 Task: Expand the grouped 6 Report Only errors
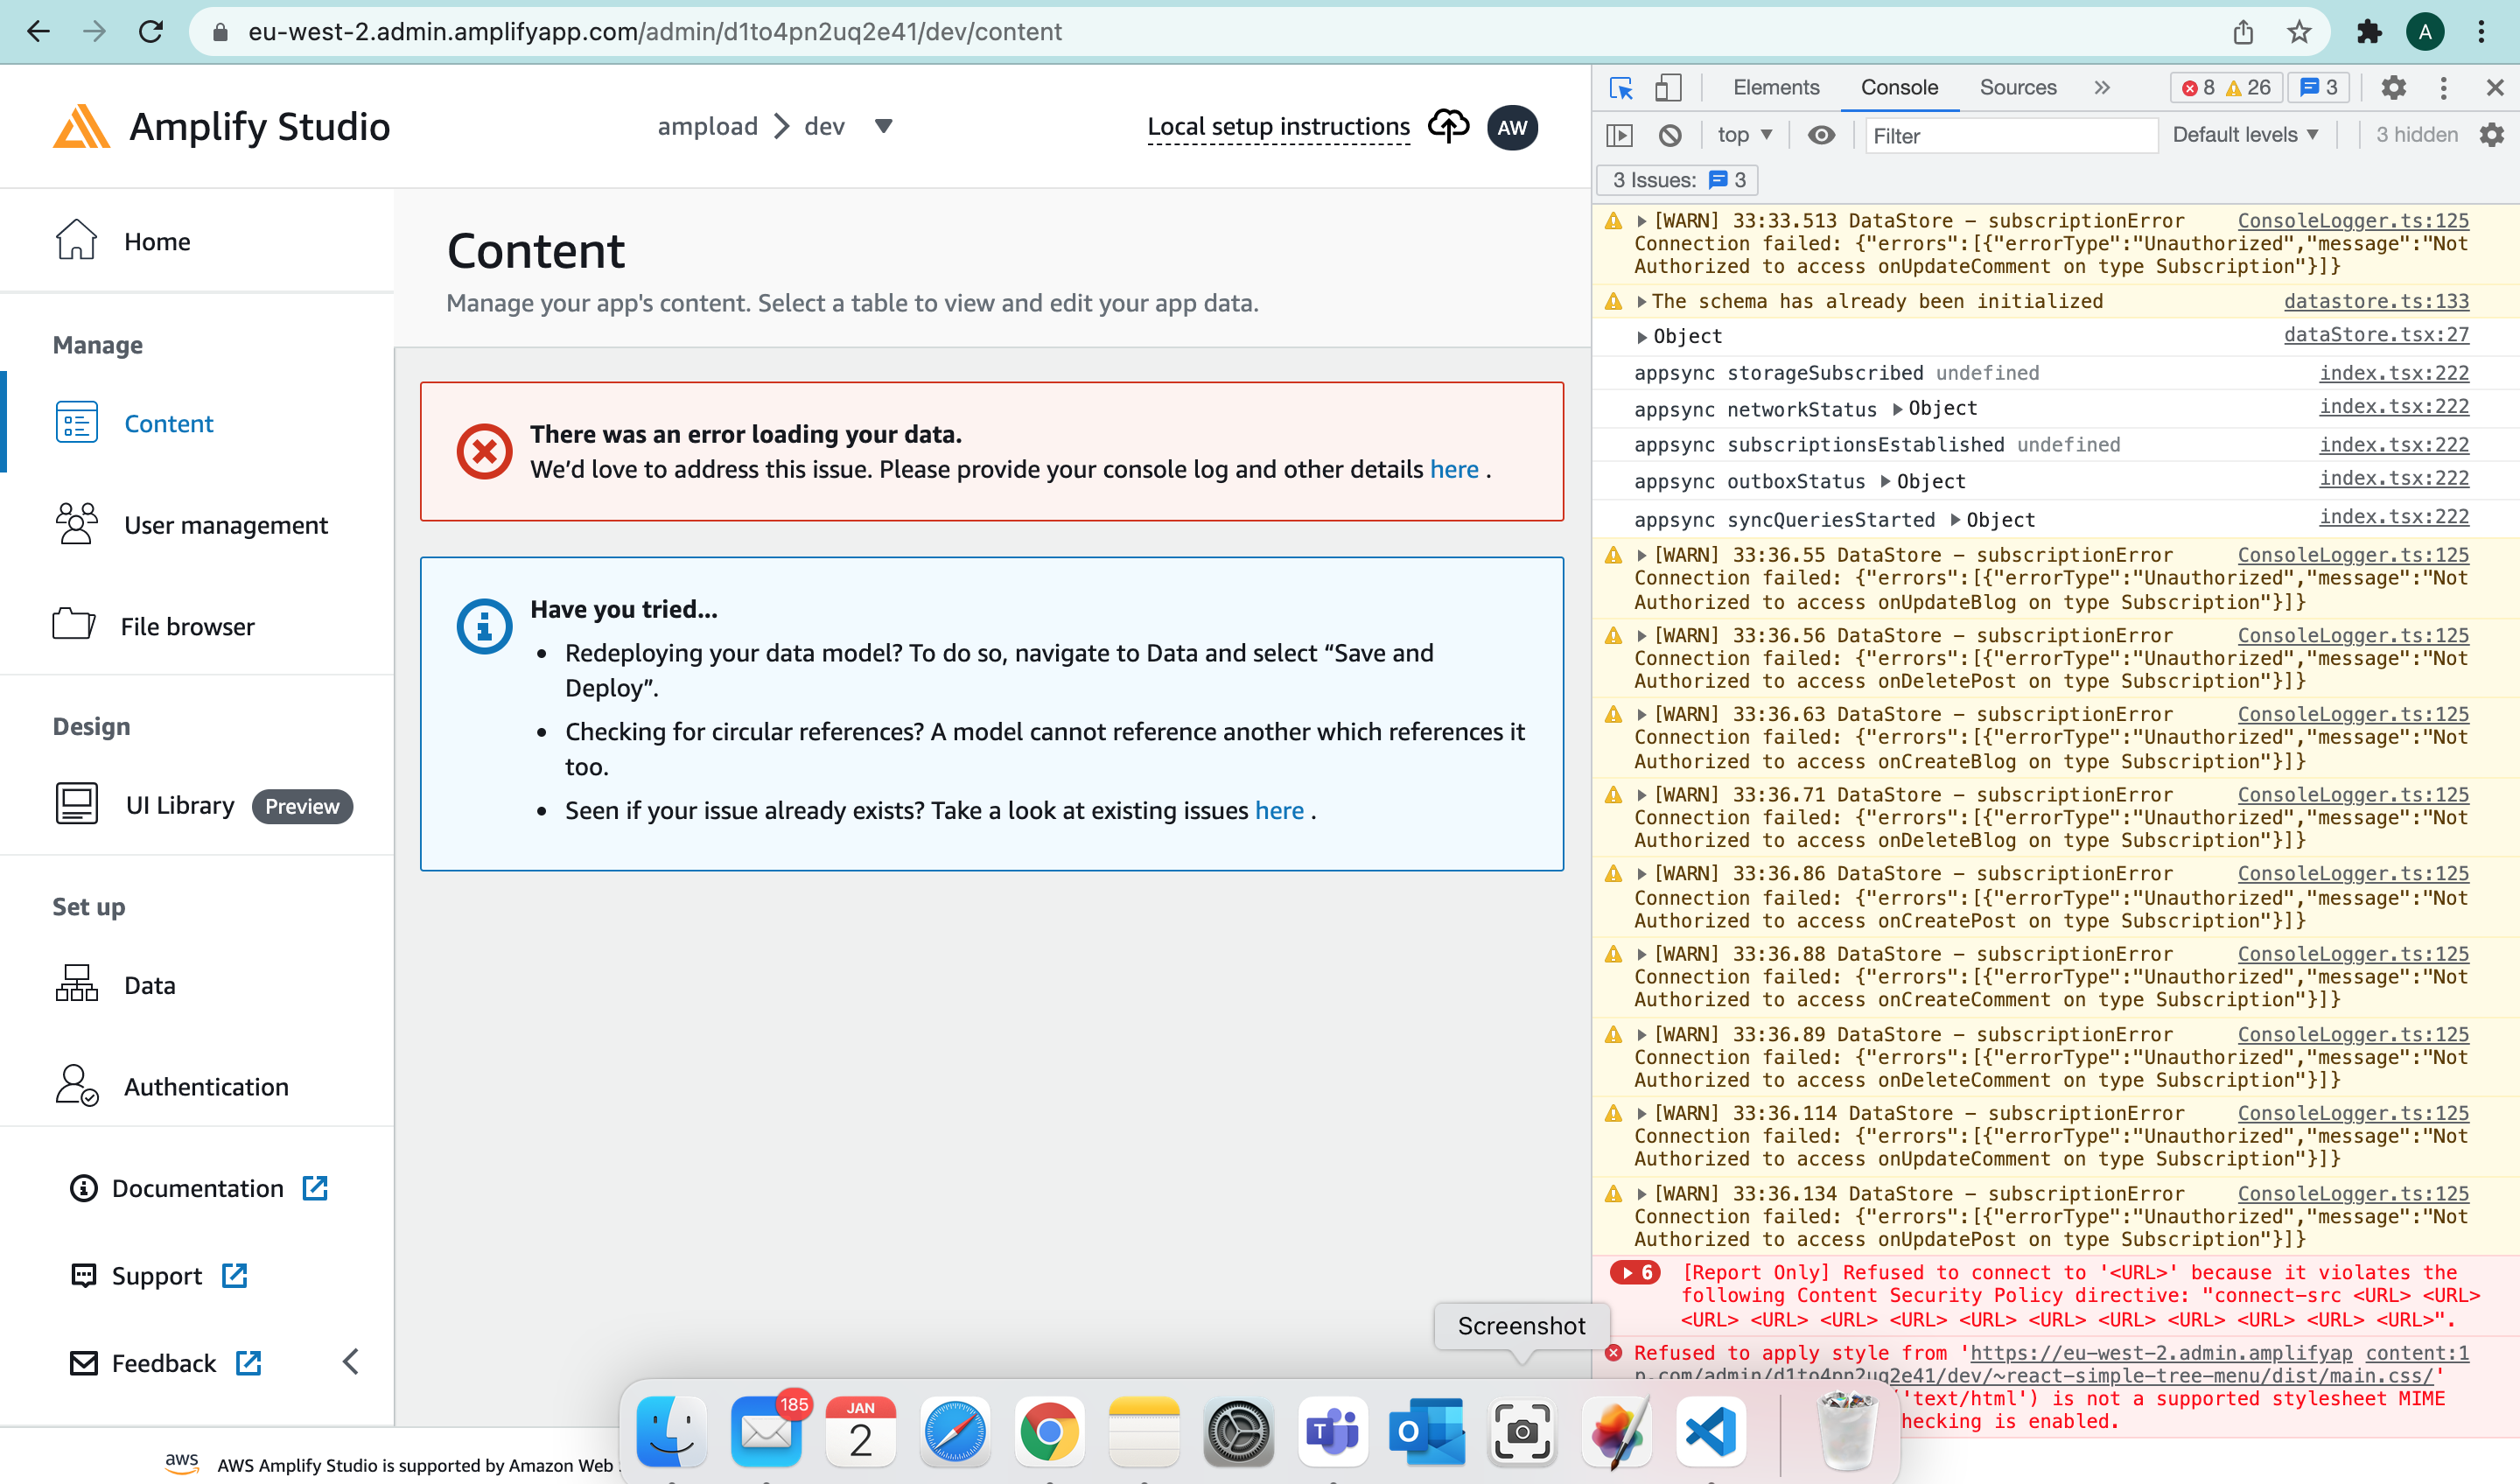point(1635,1273)
